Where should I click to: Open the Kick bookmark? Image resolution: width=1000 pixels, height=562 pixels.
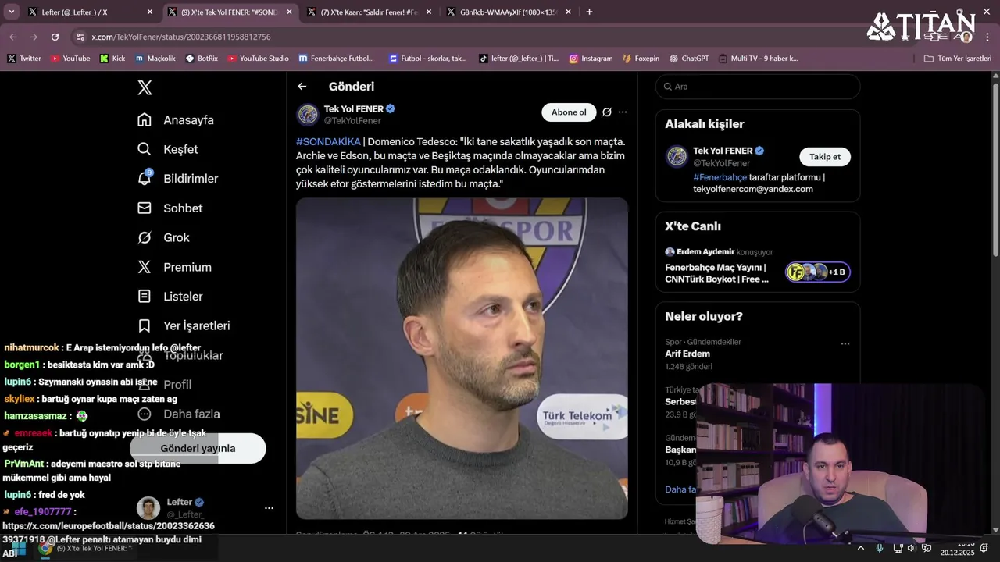coord(112,59)
